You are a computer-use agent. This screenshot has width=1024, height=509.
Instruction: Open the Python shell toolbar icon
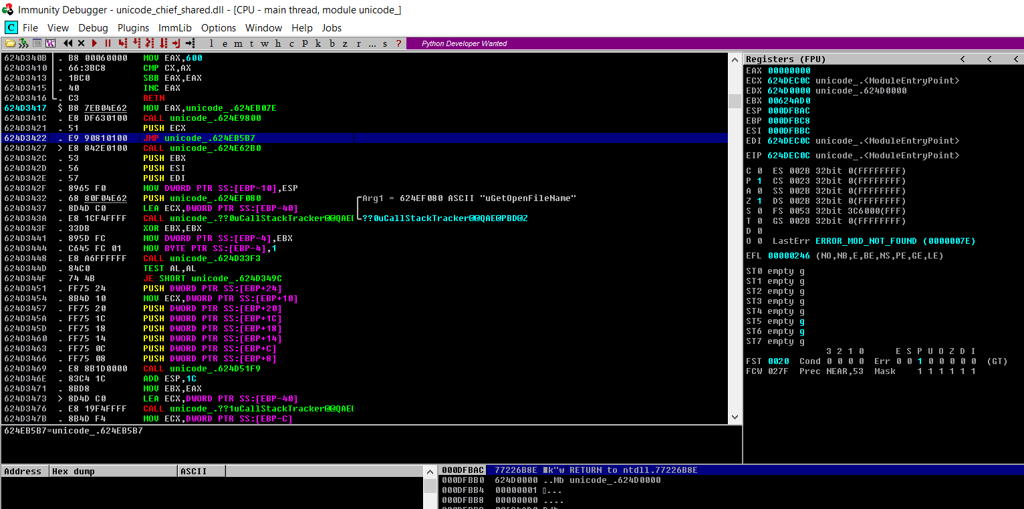[50, 43]
